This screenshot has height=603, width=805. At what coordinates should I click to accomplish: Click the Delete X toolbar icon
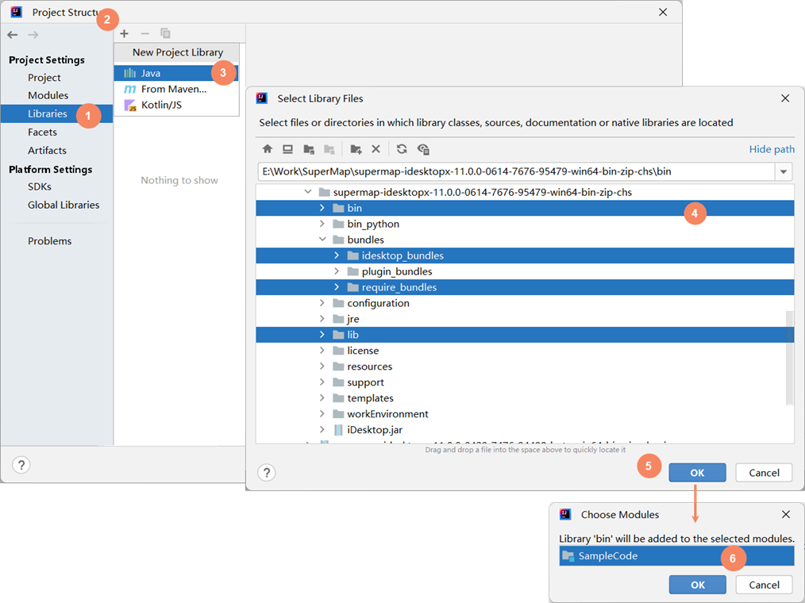coord(376,149)
